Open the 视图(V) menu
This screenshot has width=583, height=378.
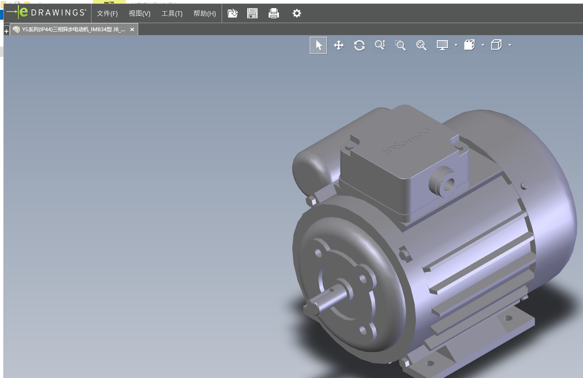139,13
